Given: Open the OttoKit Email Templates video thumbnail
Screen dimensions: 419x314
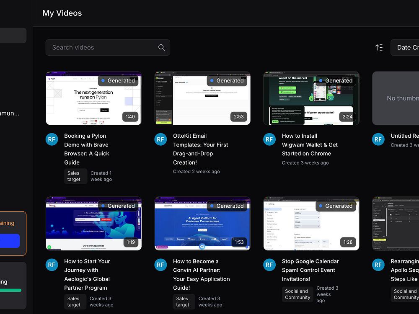Looking at the screenshot, I should [202, 98].
